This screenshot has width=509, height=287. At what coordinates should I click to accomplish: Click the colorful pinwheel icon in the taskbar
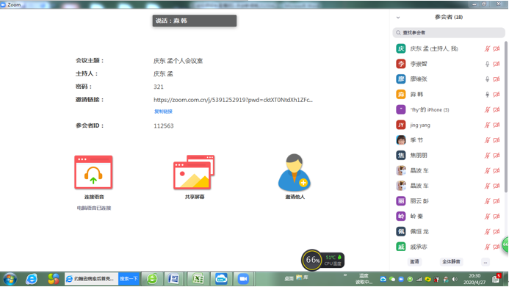[x=53, y=279]
